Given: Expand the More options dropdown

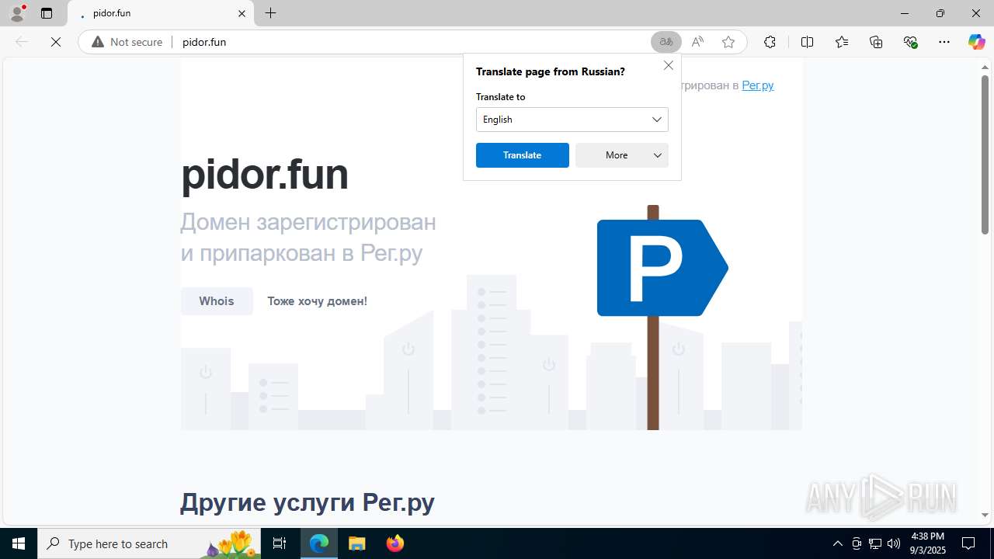Looking at the screenshot, I should [x=621, y=155].
